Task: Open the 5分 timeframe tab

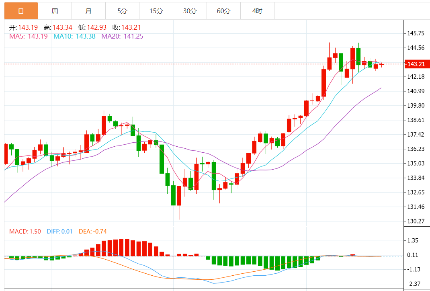Action: pos(122,11)
